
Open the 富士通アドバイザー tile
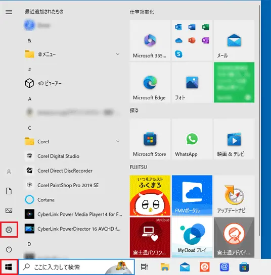click(234, 237)
